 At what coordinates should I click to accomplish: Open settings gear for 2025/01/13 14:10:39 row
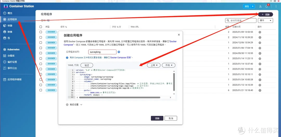pyautogui.click(x=260, y=85)
